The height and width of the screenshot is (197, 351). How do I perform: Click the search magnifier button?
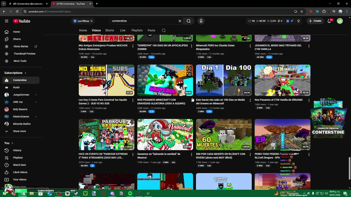[x=189, y=21]
